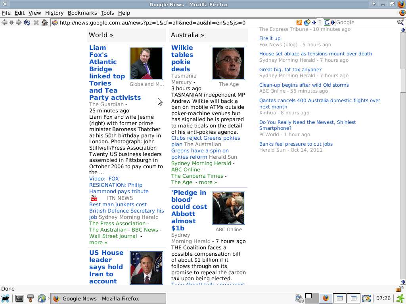This screenshot has width=406, height=304.
Task: Expand the Australia section heading
Action: click(x=188, y=35)
